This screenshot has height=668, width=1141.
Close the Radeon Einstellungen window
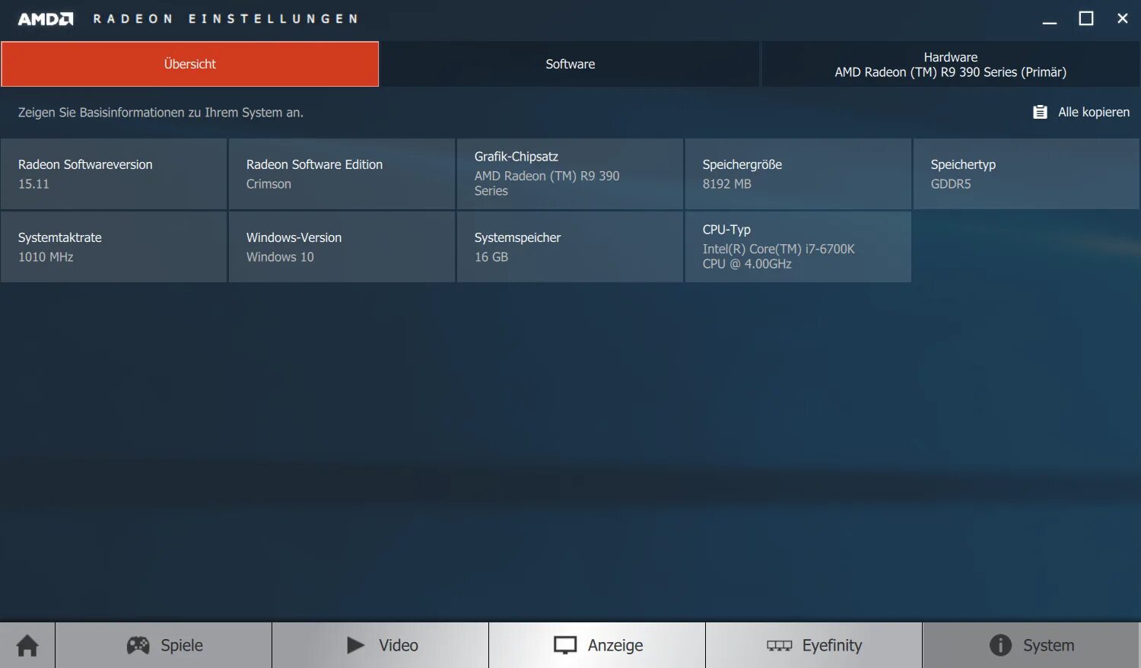click(1122, 19)
